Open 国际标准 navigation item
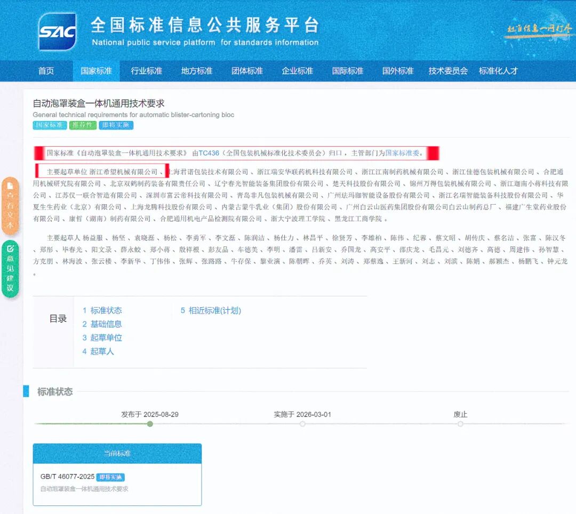The width and height of the screenshot is (576, 514). 348,71
